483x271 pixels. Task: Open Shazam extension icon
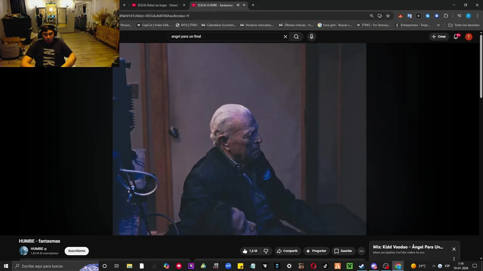click(x=428, y=16)
